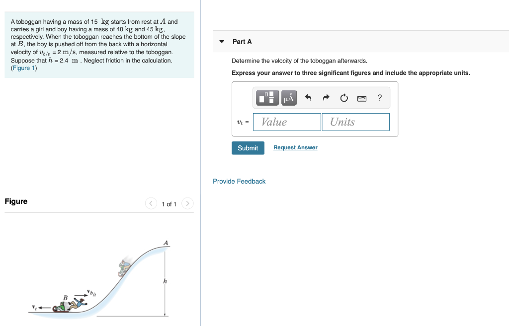Click the 1 of 1 page indicator
This screenshot has width=509, height=326.
tap(169, 203)
